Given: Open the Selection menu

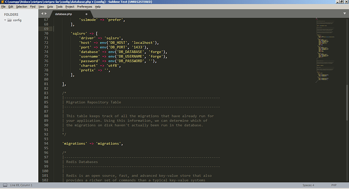Looking at the screenshot, I should coord(22,7).
